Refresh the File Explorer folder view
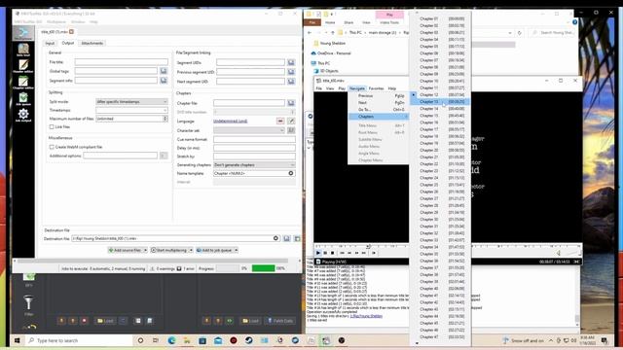Viewport: 623px width, 350px height. tap(519, 33)
